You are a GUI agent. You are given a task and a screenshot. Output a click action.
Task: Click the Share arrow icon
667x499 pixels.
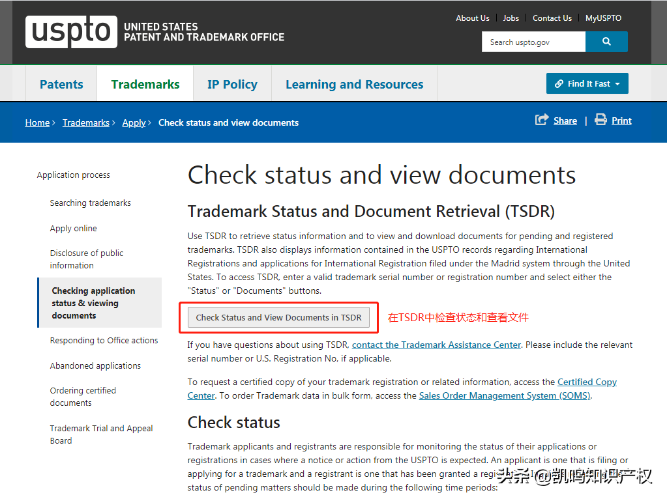point(542,120)
